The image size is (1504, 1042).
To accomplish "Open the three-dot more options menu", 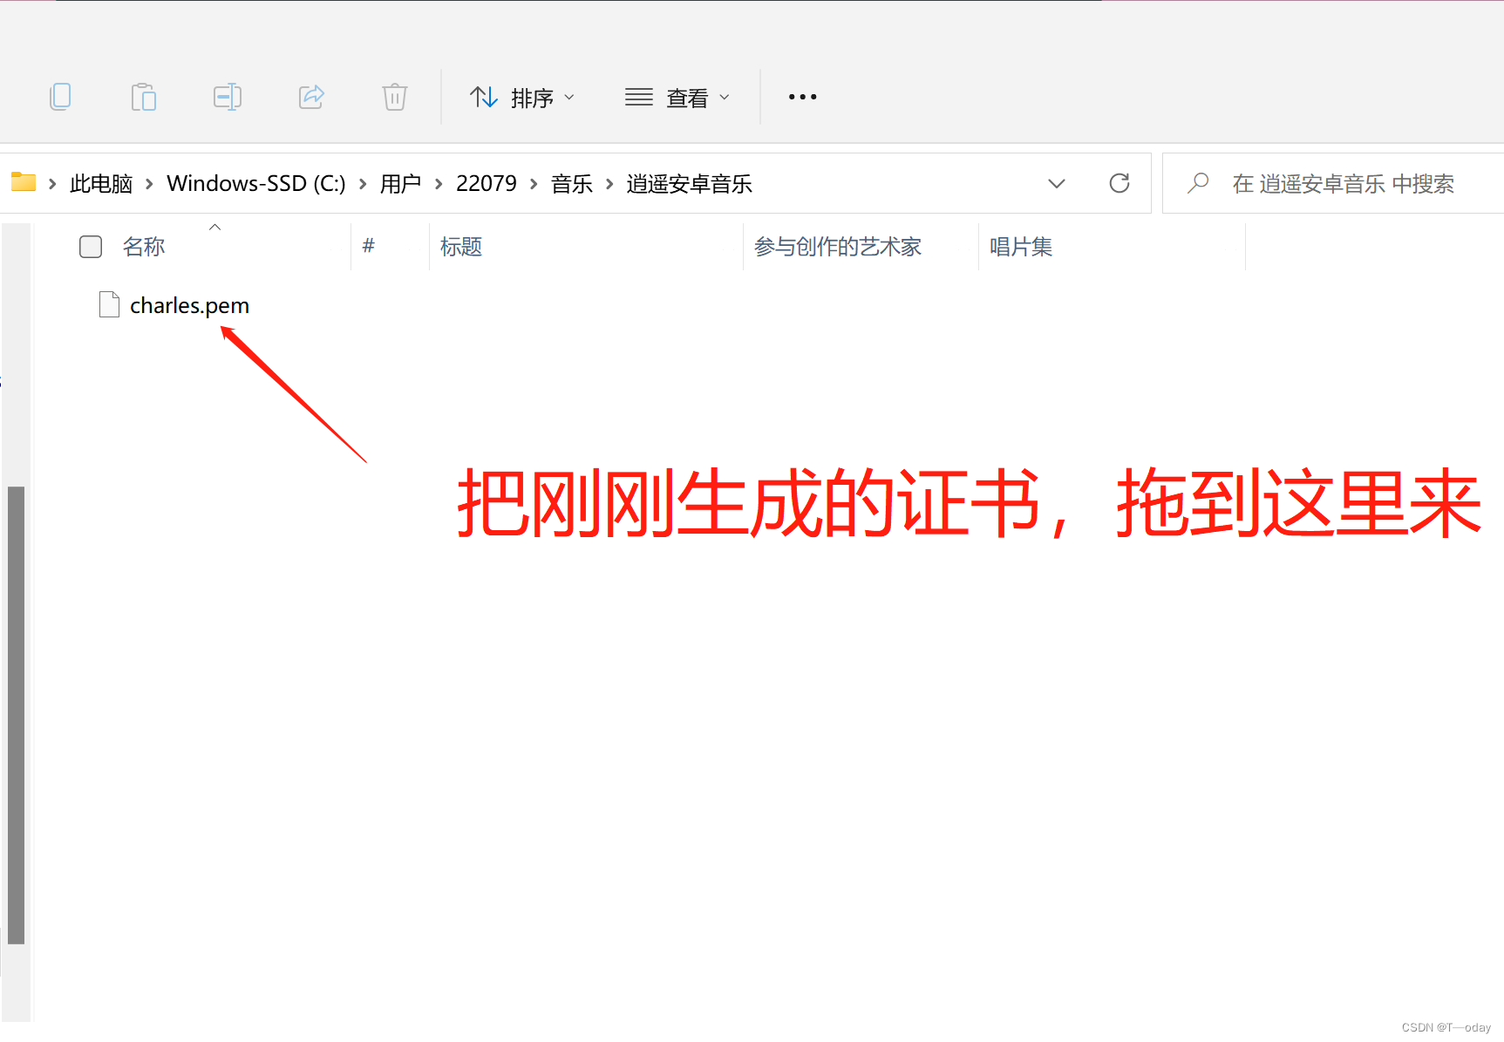I will tap(802, 97).
